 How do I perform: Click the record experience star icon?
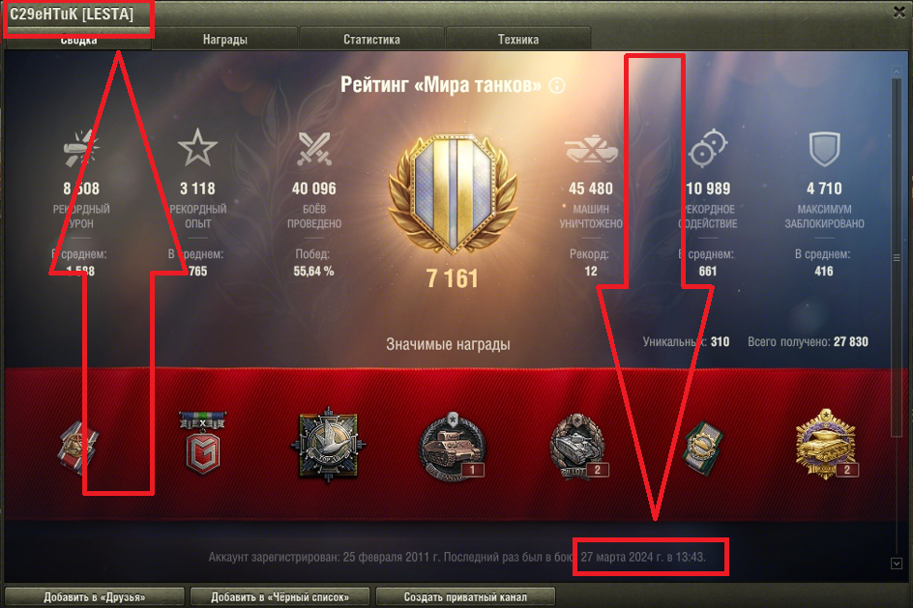pos(197,148)
